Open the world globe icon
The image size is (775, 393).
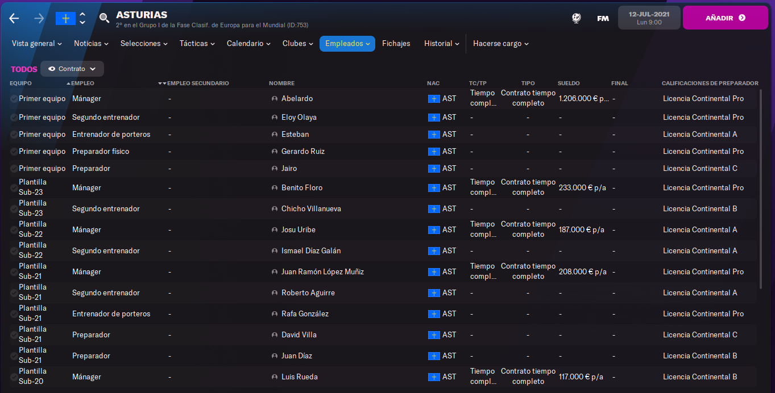coord(576,18)
